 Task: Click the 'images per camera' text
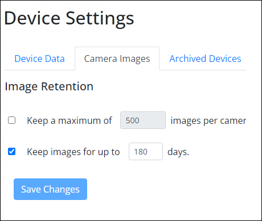tap(208, 120)
